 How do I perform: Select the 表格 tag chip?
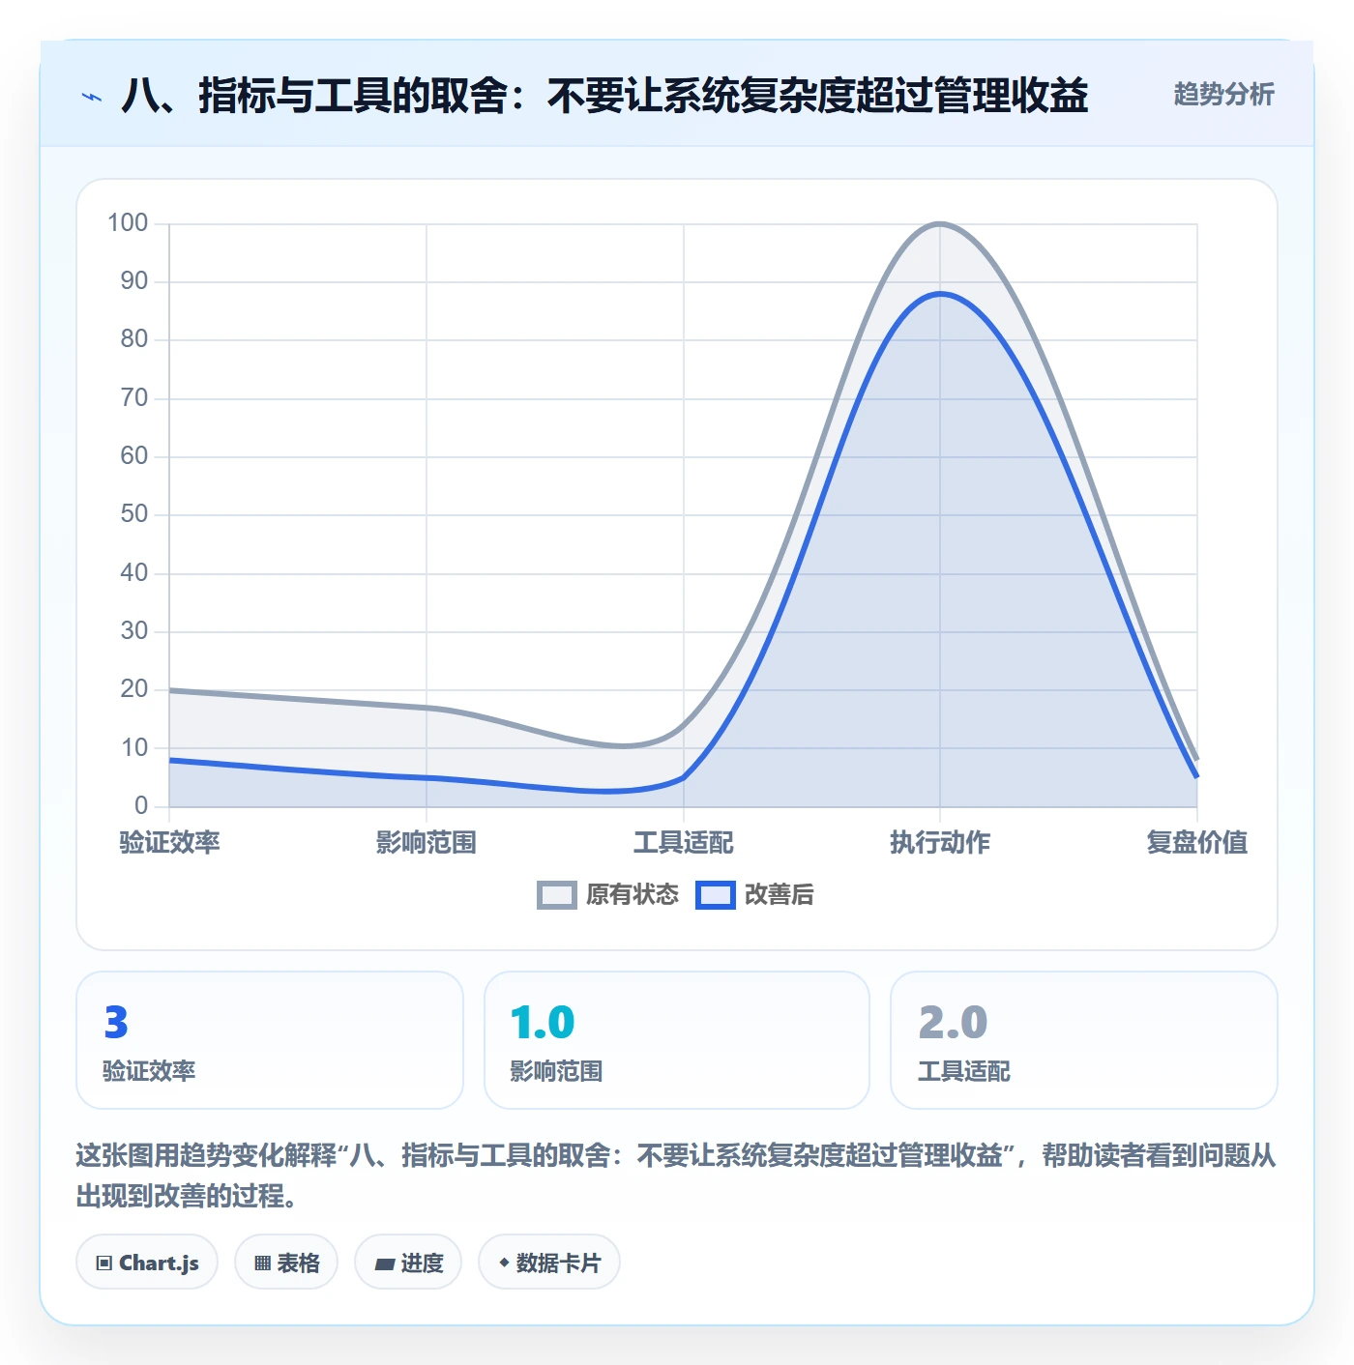coord(286,1263)
